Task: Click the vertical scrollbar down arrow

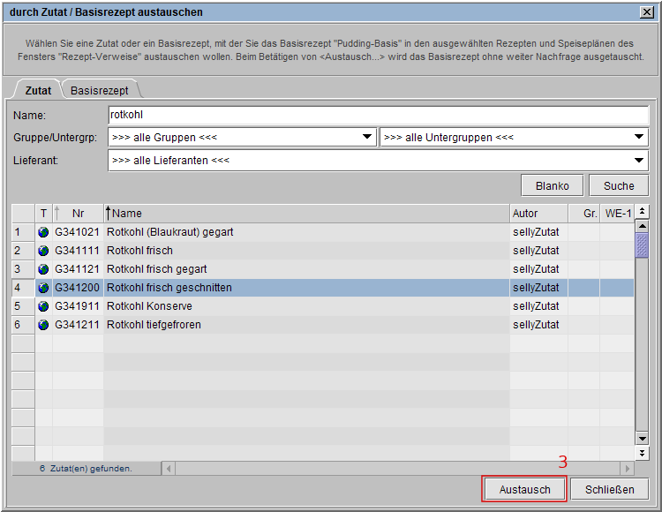Action: pyautogui.click(x=642, y=438)
